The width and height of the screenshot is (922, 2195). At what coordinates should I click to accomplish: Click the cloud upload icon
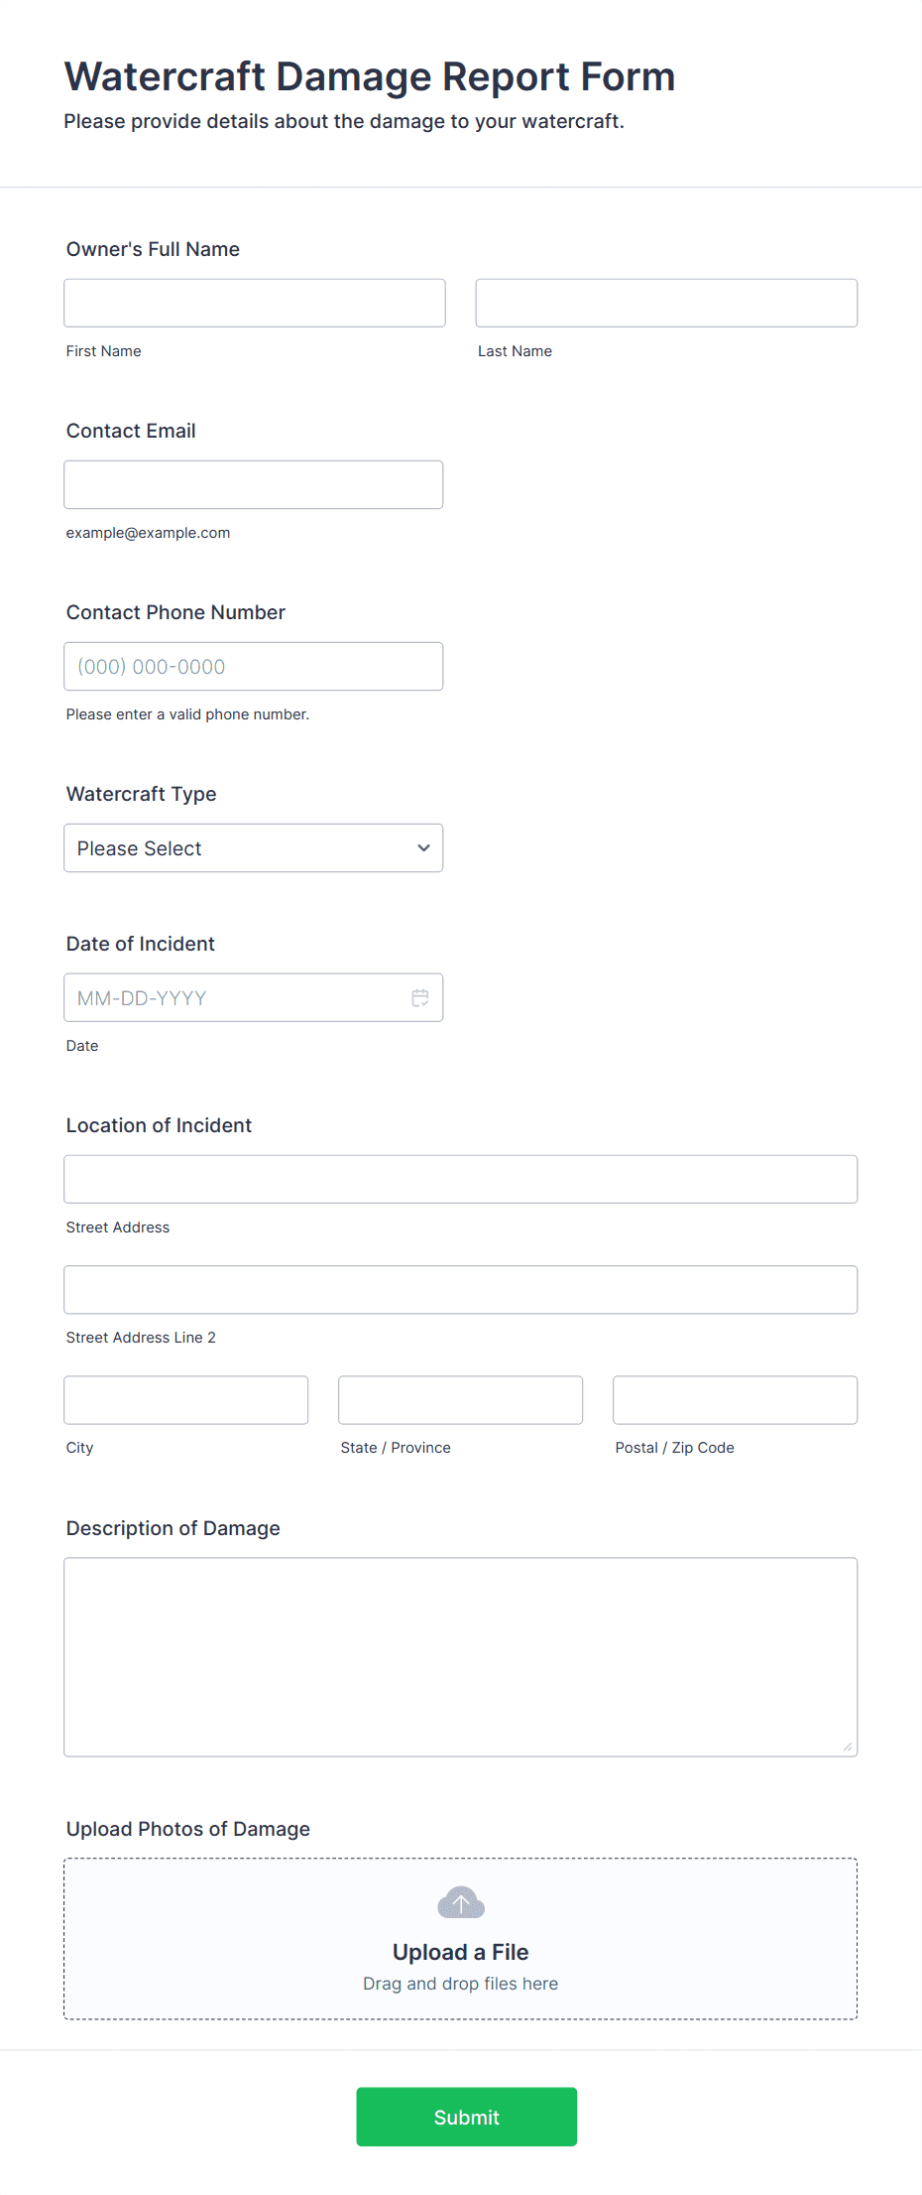(x=461, y=1902)
